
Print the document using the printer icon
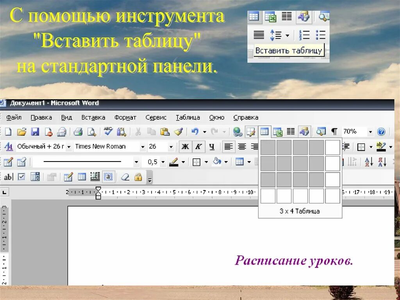[x=78, y=132]
